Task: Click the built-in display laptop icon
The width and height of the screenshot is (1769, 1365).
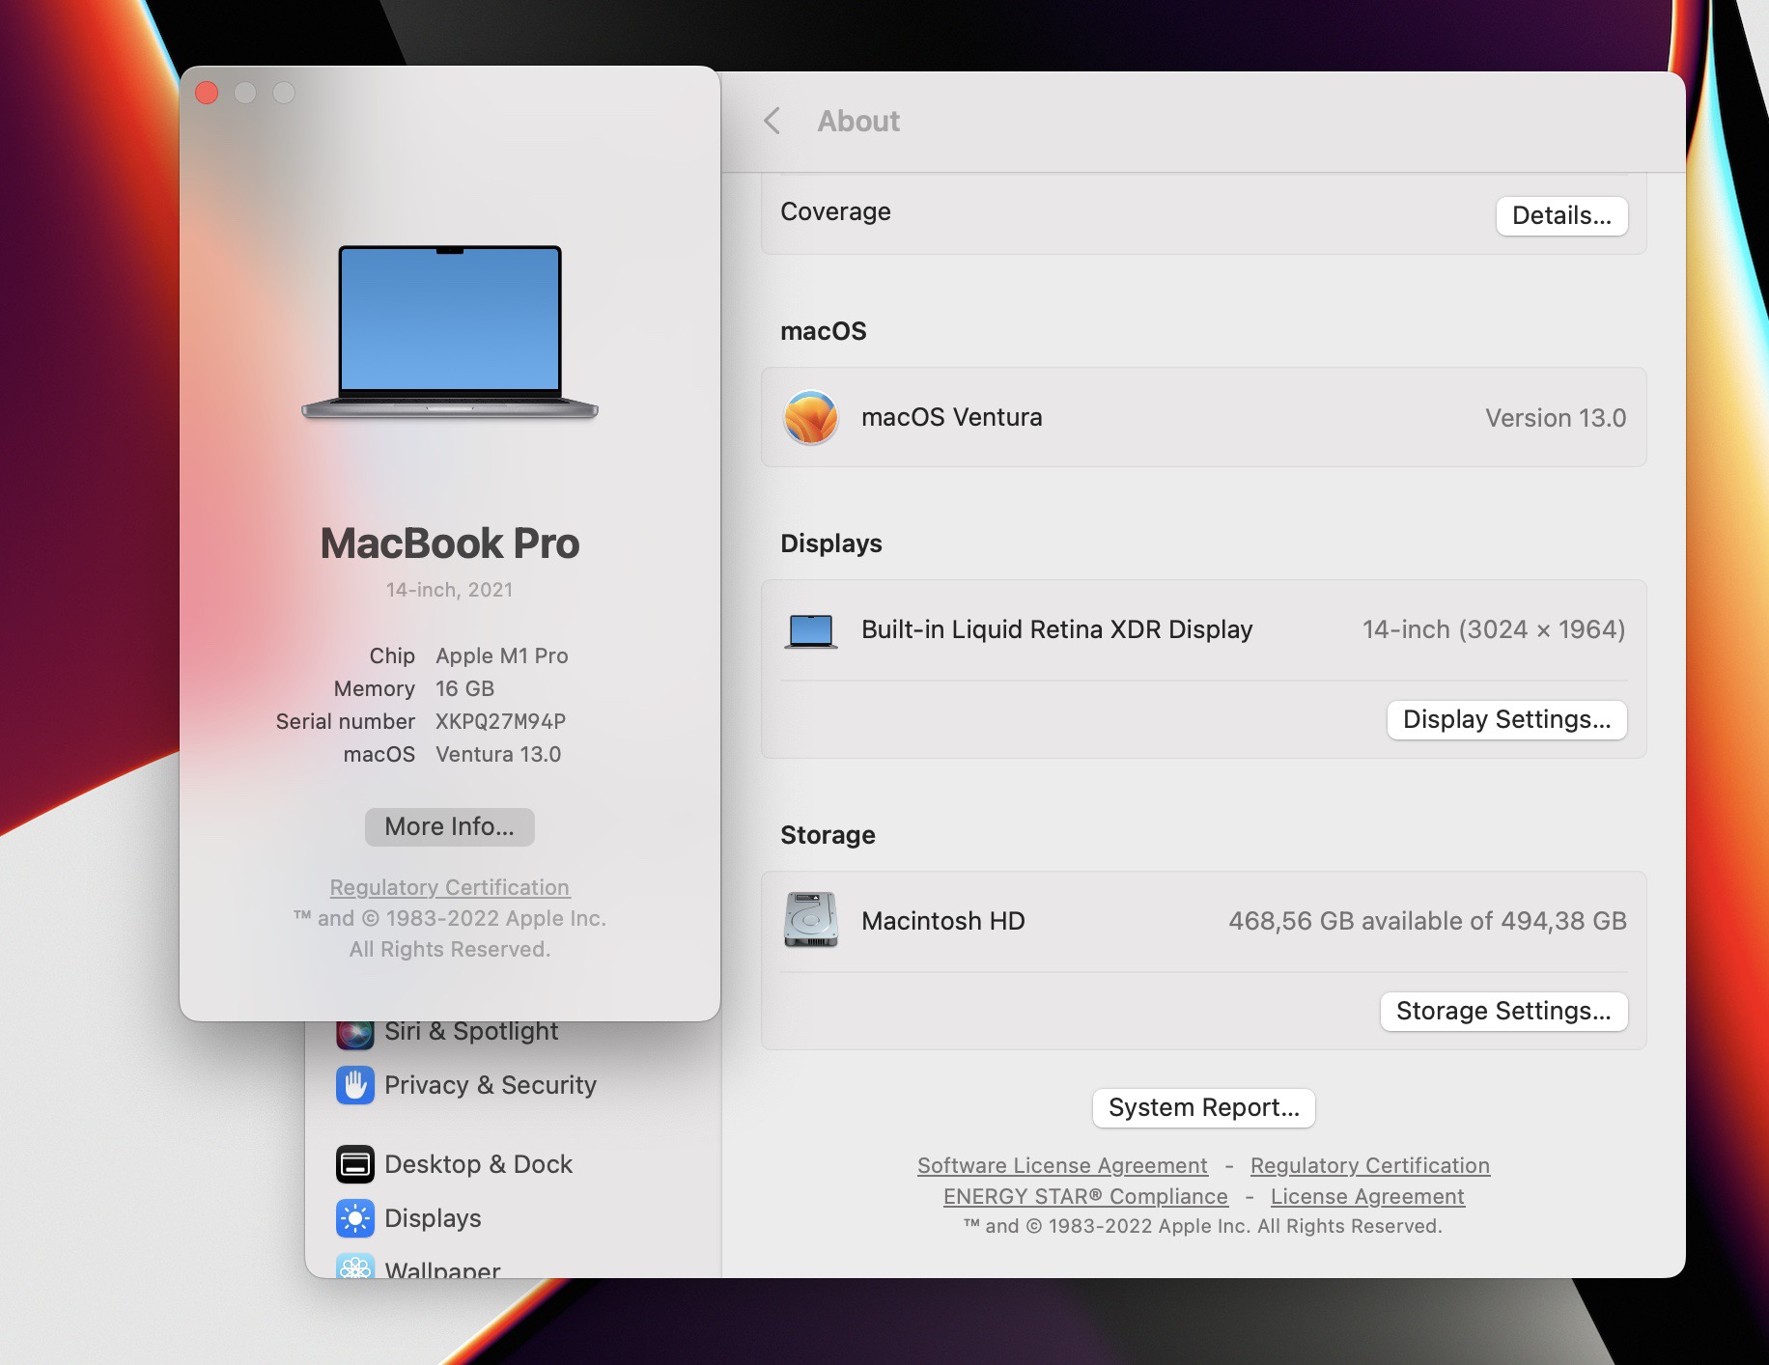Action: [x=810, y=630]
